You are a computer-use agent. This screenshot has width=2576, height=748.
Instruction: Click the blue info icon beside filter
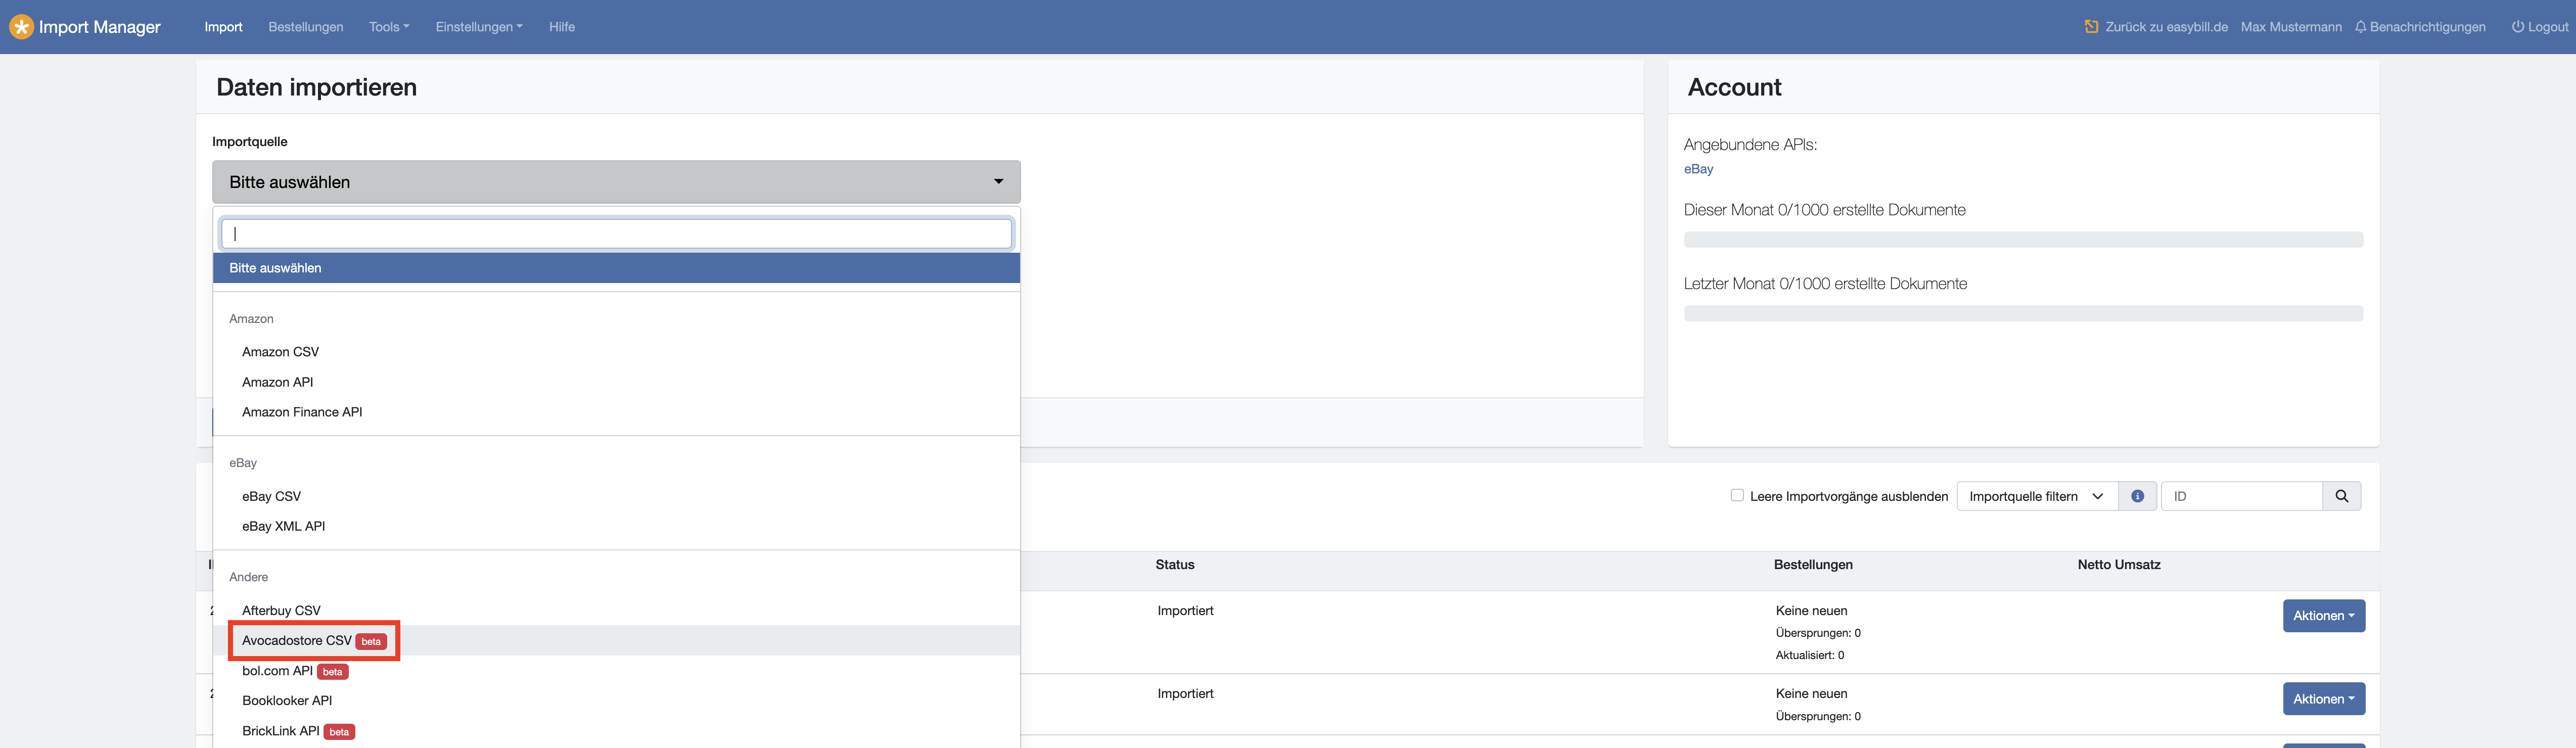[x=2137, y=496]
